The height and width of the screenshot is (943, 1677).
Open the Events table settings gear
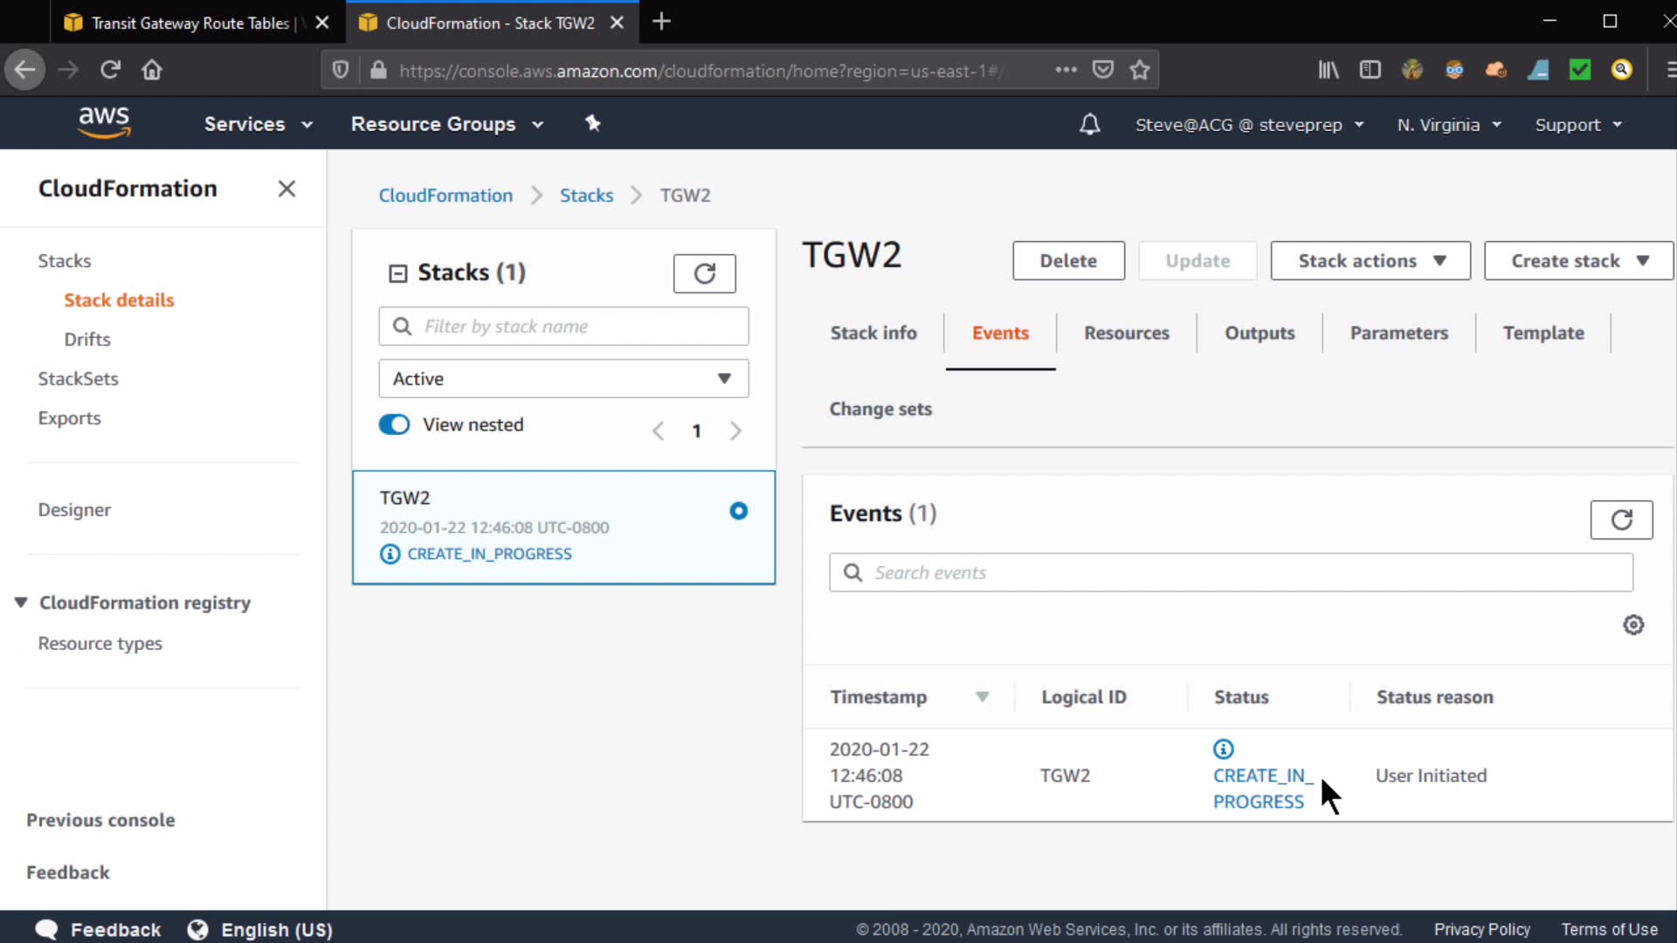1633,625
